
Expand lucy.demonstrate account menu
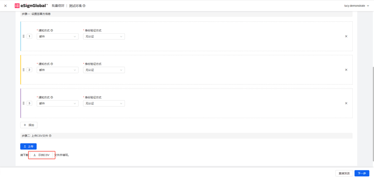[356, 6]
